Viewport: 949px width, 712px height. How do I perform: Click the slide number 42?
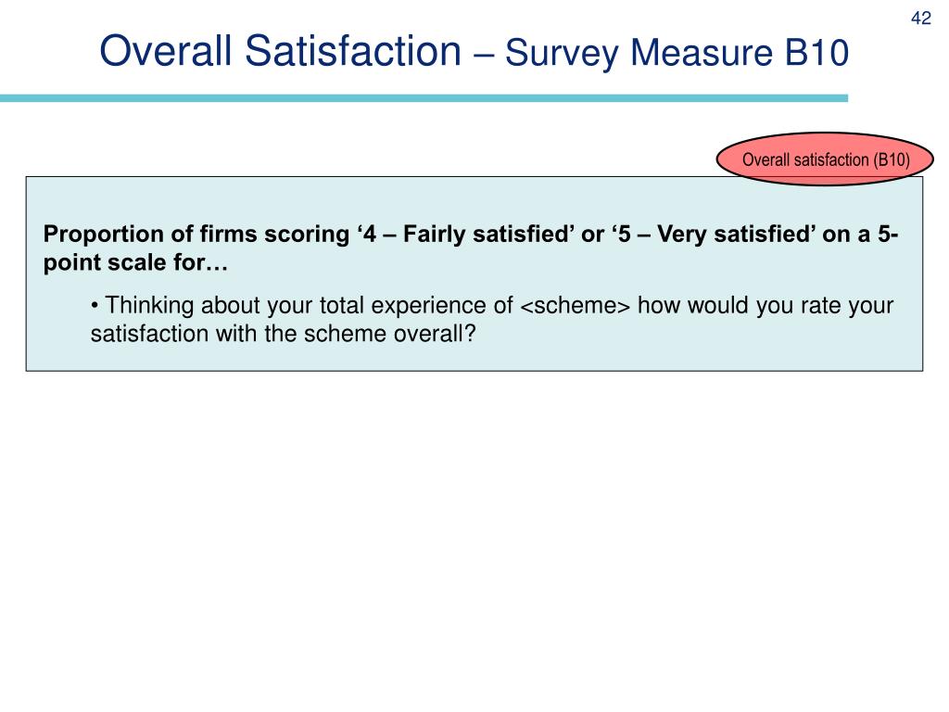pos(920,19)
